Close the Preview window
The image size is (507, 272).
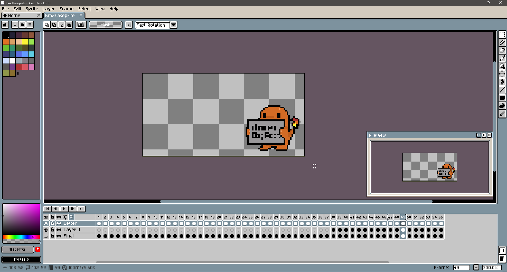coord(489,135)
